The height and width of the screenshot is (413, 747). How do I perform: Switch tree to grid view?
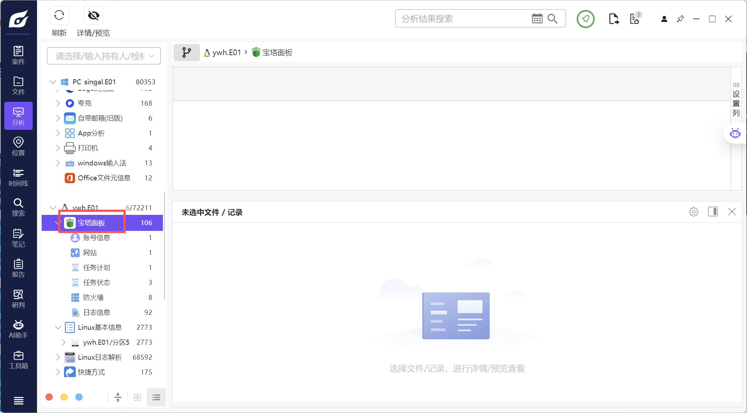click(137, 397)
